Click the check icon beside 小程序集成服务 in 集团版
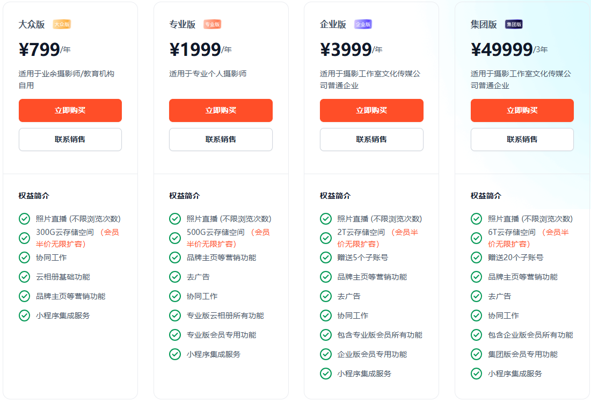The width and height of the screenshot is (591, 401). [476, 374]
